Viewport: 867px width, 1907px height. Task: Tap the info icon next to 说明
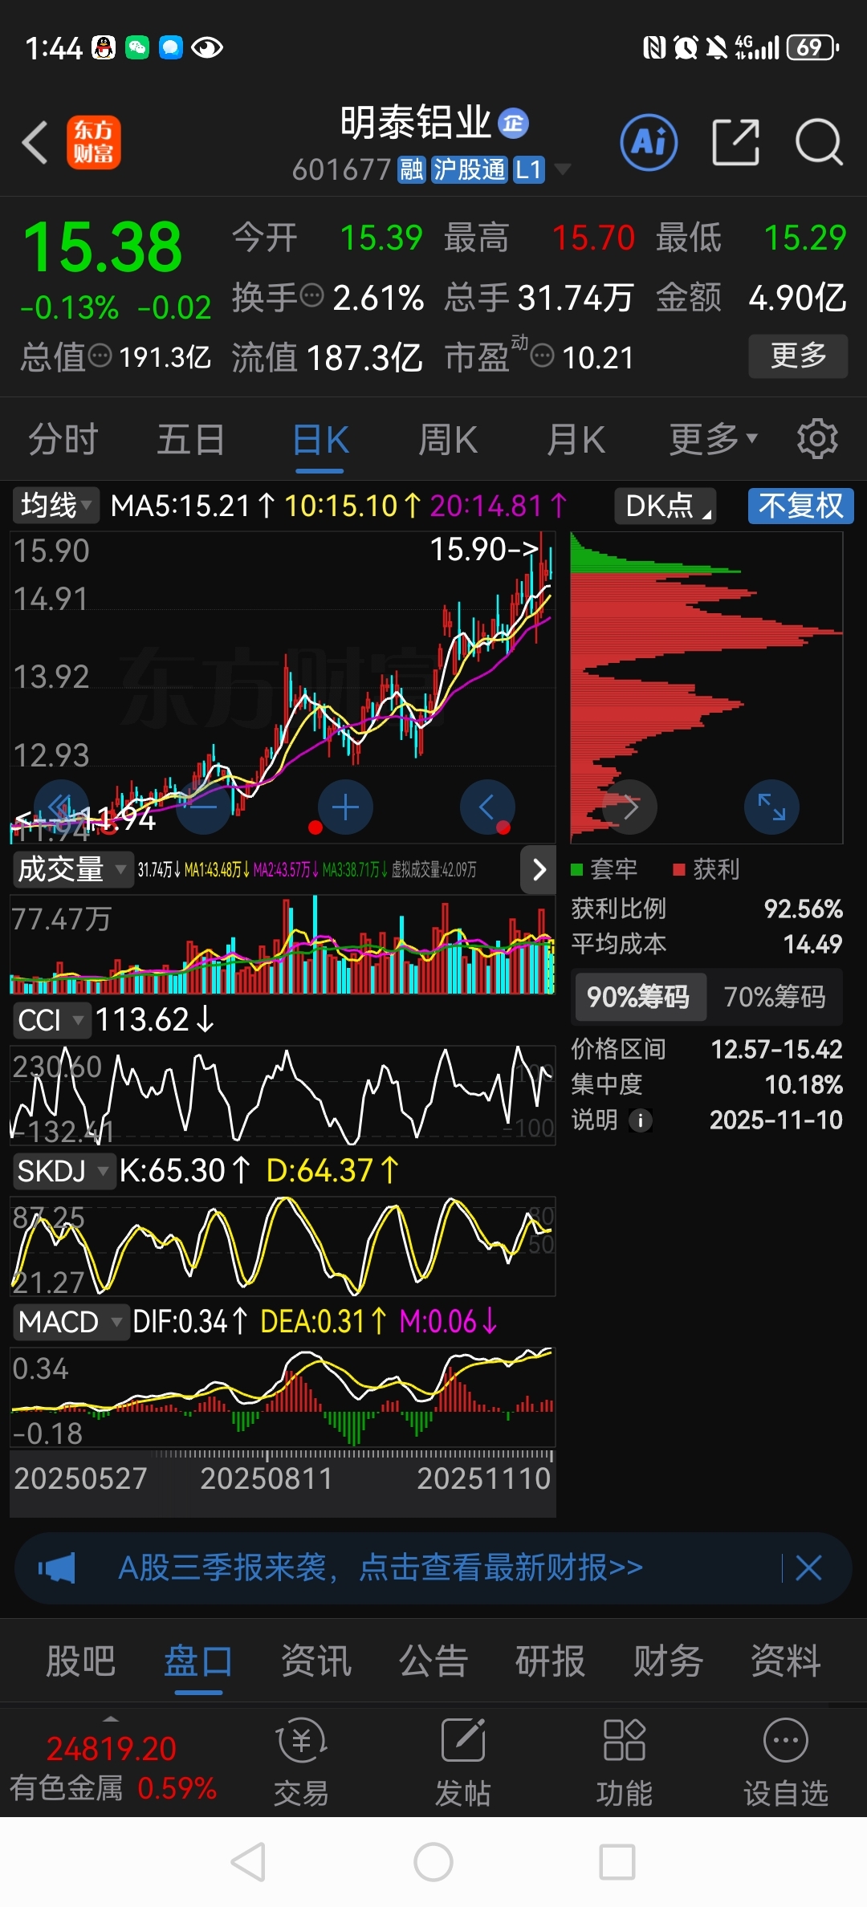pyautogui.click(x=640, y=1120)
